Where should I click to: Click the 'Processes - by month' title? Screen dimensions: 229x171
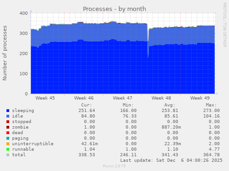[114, 9]
